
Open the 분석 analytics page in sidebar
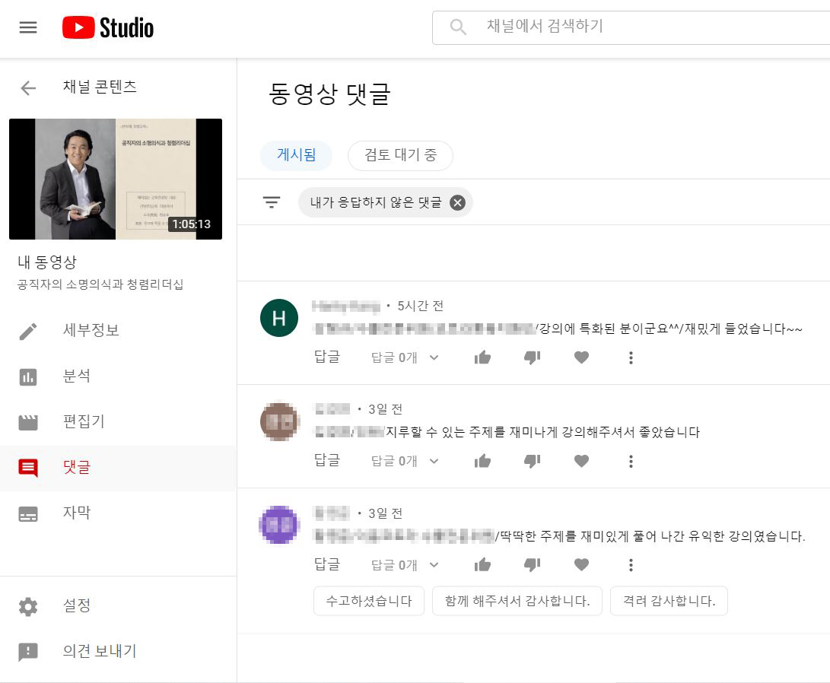pyautogui.click(x=76, y=376)
